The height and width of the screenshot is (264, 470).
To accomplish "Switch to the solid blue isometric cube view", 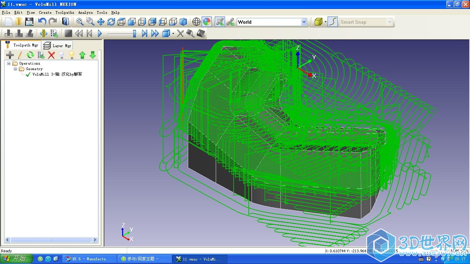I will [x=183, y=22].
